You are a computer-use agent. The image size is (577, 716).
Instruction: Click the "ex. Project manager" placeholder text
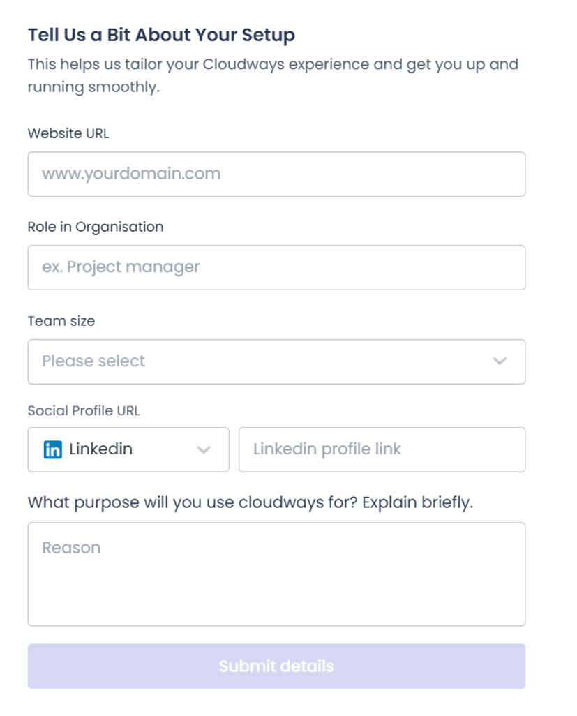click(x=121, y=267)
